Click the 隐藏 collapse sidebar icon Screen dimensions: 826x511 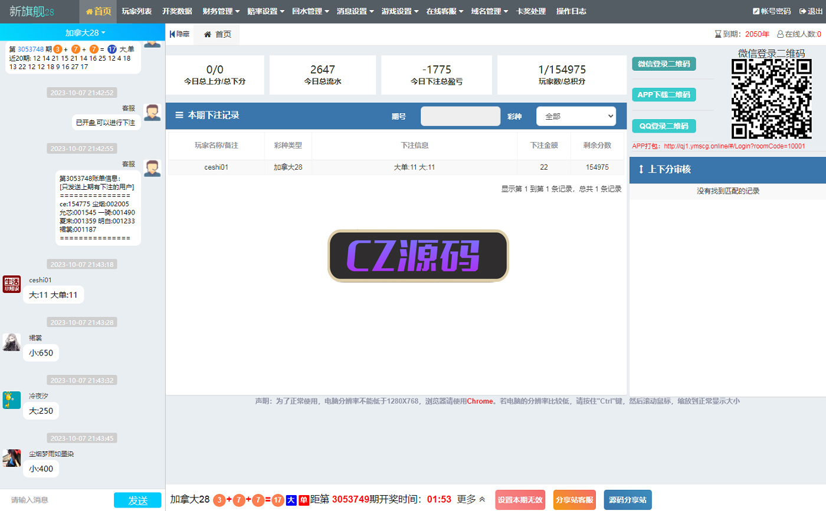pyautogui.click(x=172, y=34)
